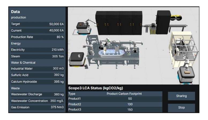The image size is (208, 120).
Task: Select the dark-topped mobile robot beside the station
Action: [77, 59]
